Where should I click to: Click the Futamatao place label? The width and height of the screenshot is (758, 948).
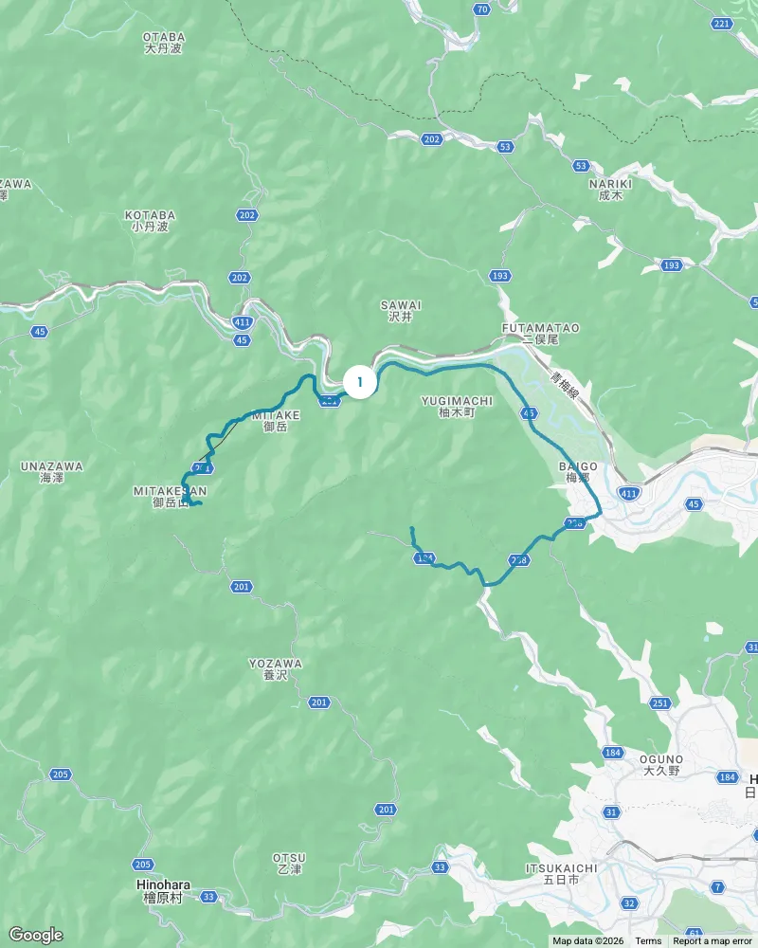[540, 334]
